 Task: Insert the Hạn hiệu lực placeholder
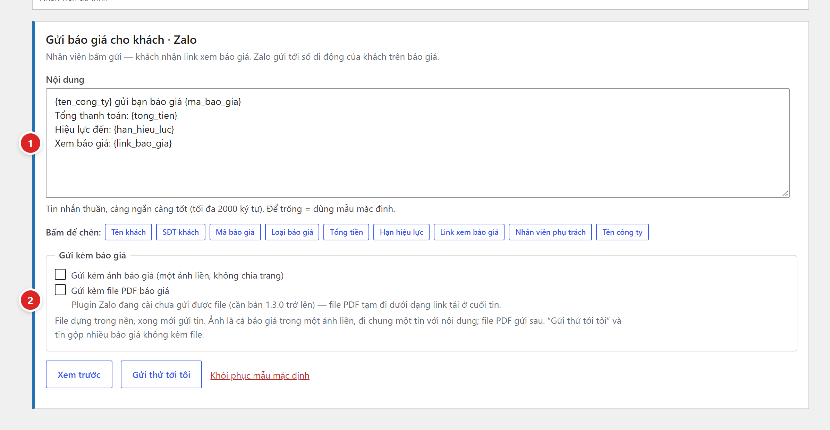coord(401,232)
